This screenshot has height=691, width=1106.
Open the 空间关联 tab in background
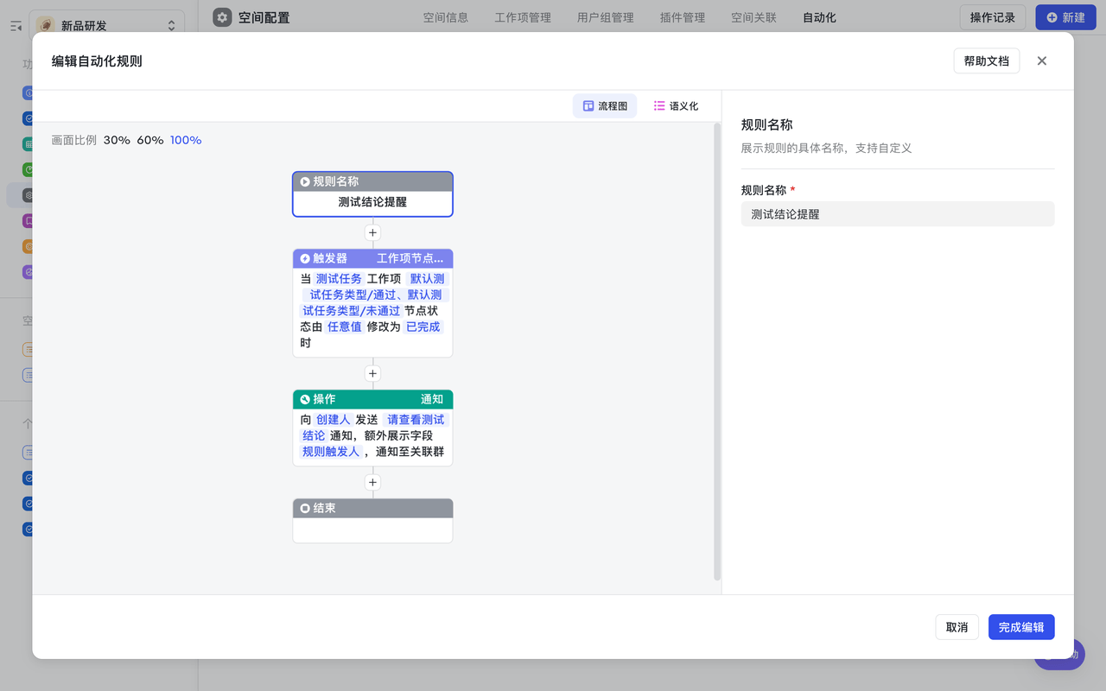[753, 17]
